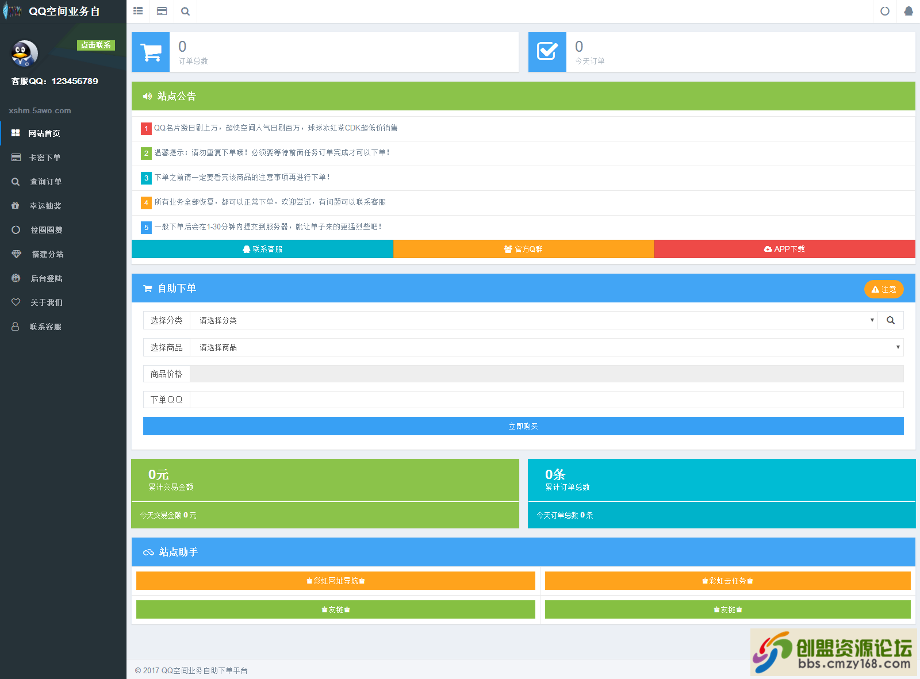Toggle sidebar menu list icon in top bar
920x679 pixels.
(138, 11)
